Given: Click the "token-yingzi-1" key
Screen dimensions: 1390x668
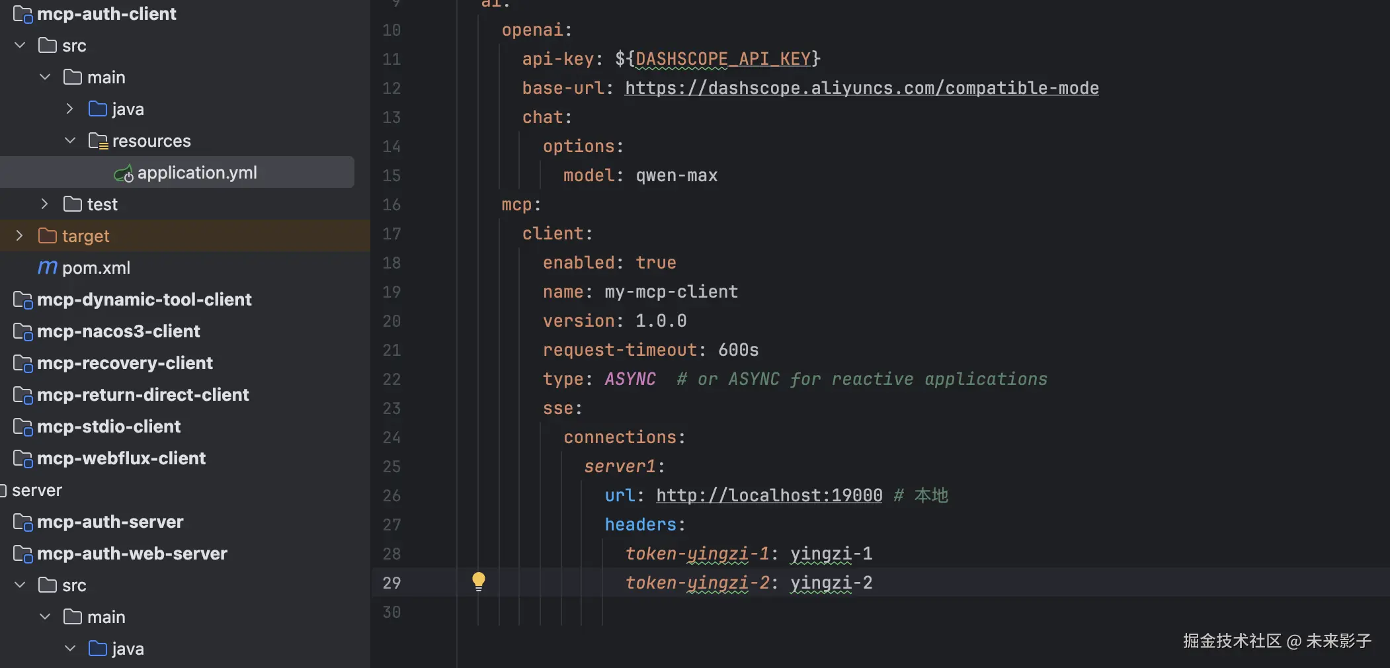Looking at the screenshot, I should [698, 554].
